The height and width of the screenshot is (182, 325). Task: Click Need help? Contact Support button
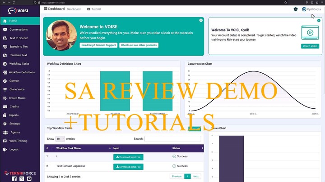click(x=98, y=45)
